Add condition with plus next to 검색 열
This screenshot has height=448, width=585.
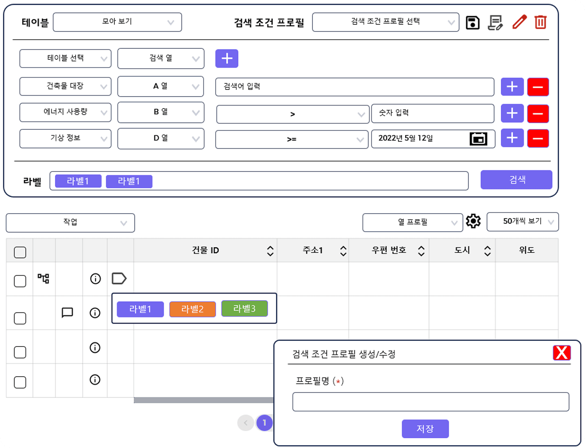tap(227, 58)
